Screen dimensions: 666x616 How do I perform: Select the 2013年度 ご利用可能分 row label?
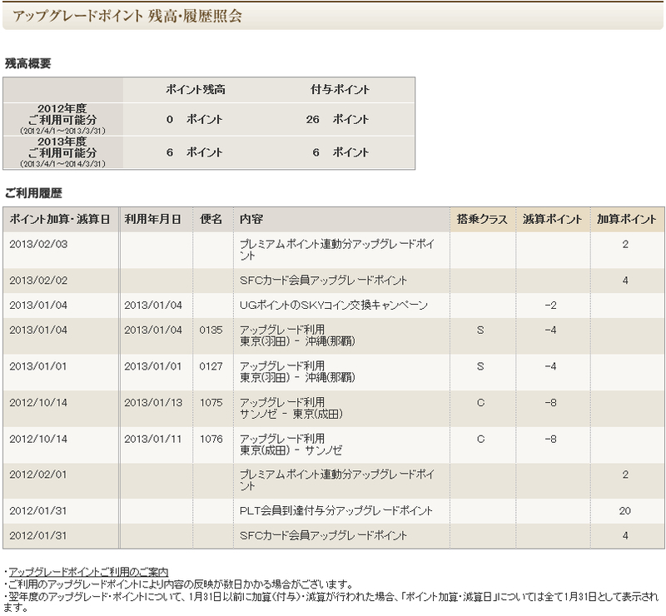(62, 152)
